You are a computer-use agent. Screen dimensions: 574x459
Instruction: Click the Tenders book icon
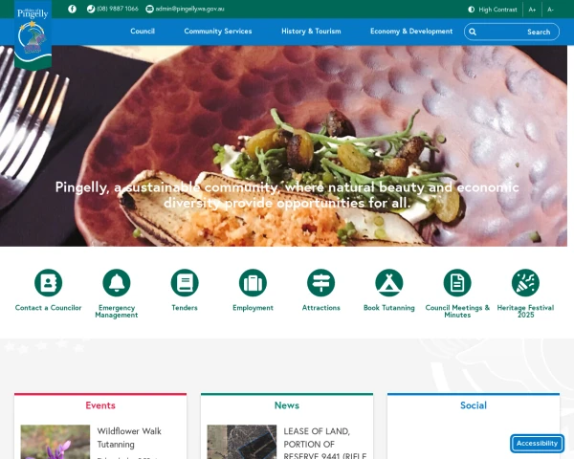[185, 283]
